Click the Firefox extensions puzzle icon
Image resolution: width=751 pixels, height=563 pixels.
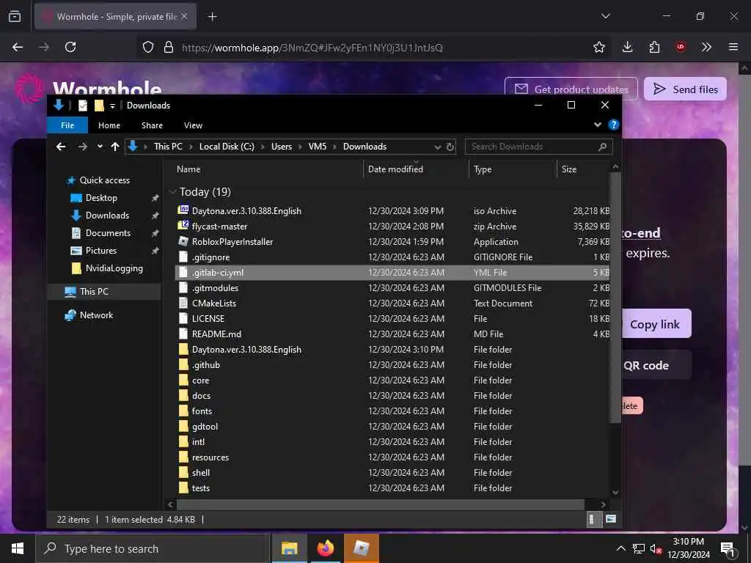tap(654, 47)
